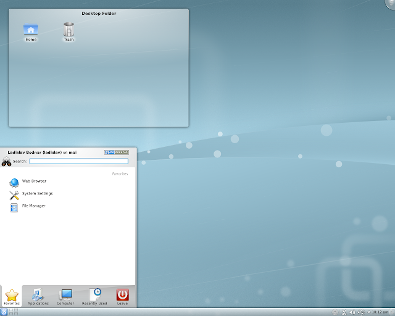The width and height of the screenshot is (395, 316).
Task: Click the virtual desktop pager grid
Action: click(x=14, y=312)
